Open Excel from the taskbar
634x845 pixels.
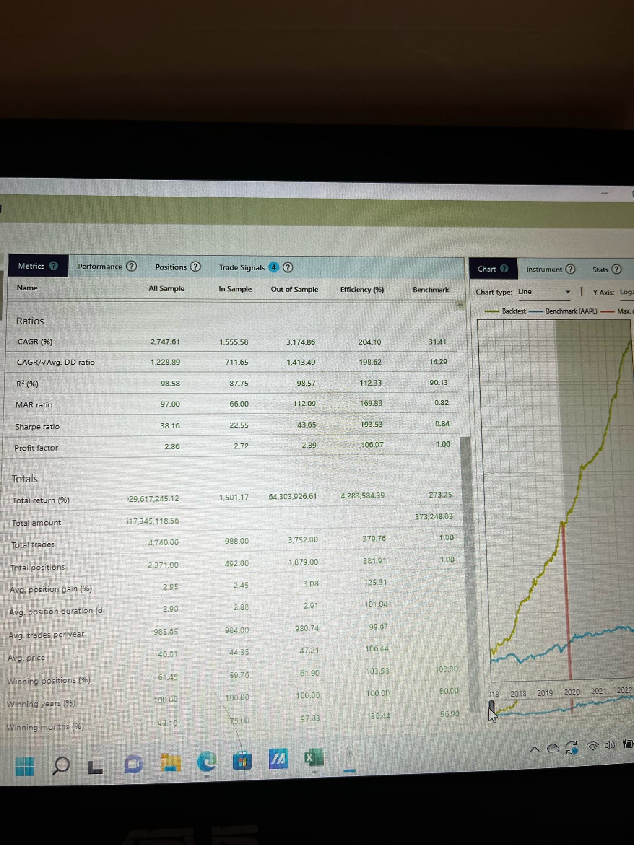coord(314,757)
